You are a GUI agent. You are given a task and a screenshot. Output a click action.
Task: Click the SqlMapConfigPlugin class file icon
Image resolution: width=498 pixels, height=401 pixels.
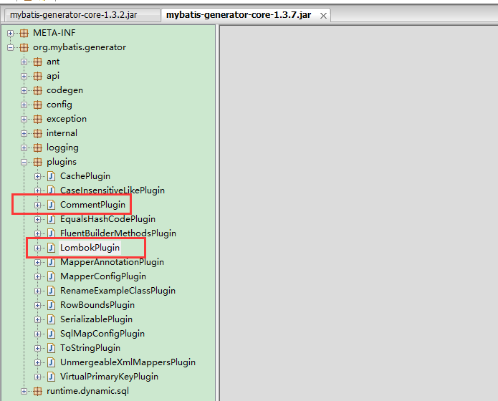[51, 334]
